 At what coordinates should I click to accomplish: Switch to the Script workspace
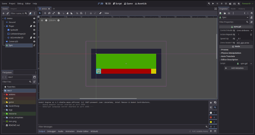tap(118, 3)
